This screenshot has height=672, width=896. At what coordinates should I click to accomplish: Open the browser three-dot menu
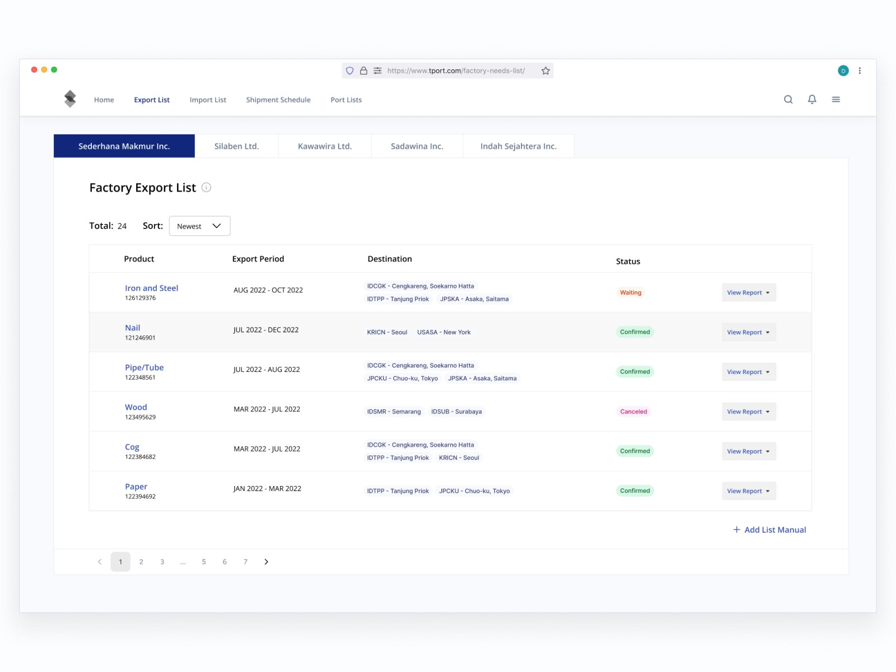860,70
